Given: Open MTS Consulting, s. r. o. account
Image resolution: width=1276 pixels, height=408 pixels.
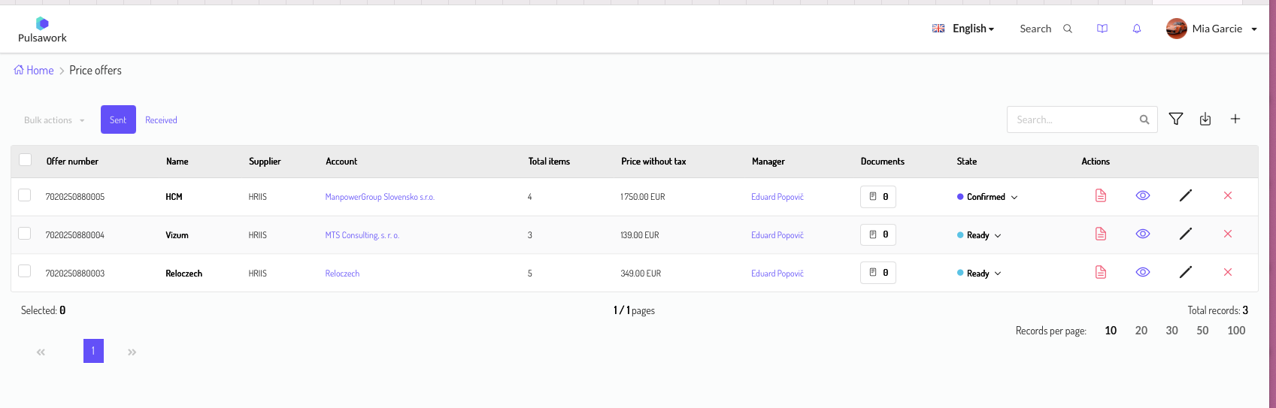Looking at the screenshot, I should pos(362,235).
